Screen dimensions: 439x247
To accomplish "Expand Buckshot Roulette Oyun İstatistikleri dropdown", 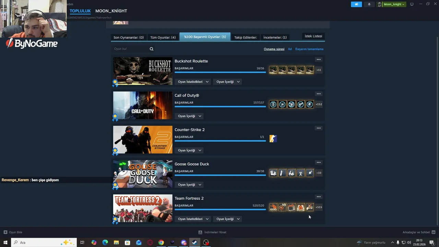I will point(193,82).
